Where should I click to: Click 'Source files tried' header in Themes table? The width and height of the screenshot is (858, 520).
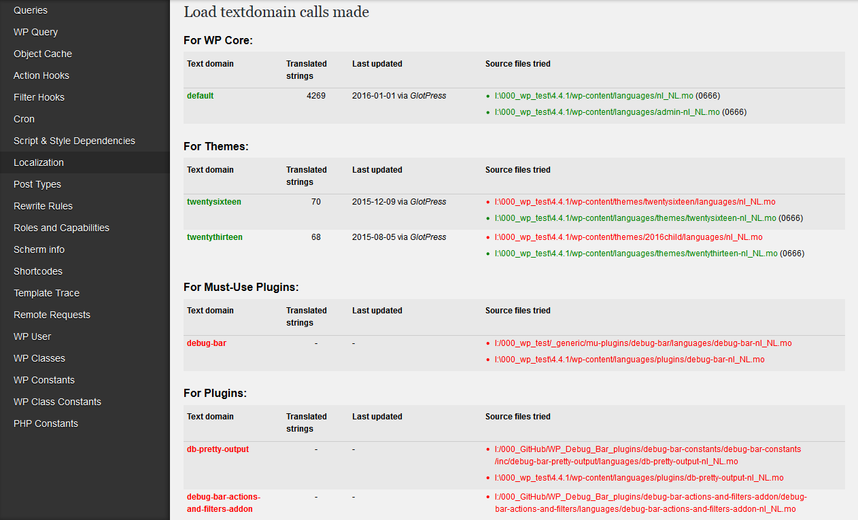click(518, 170)
